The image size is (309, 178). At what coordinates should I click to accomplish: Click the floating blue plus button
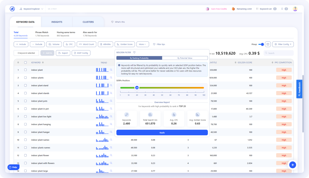(293, 165)
